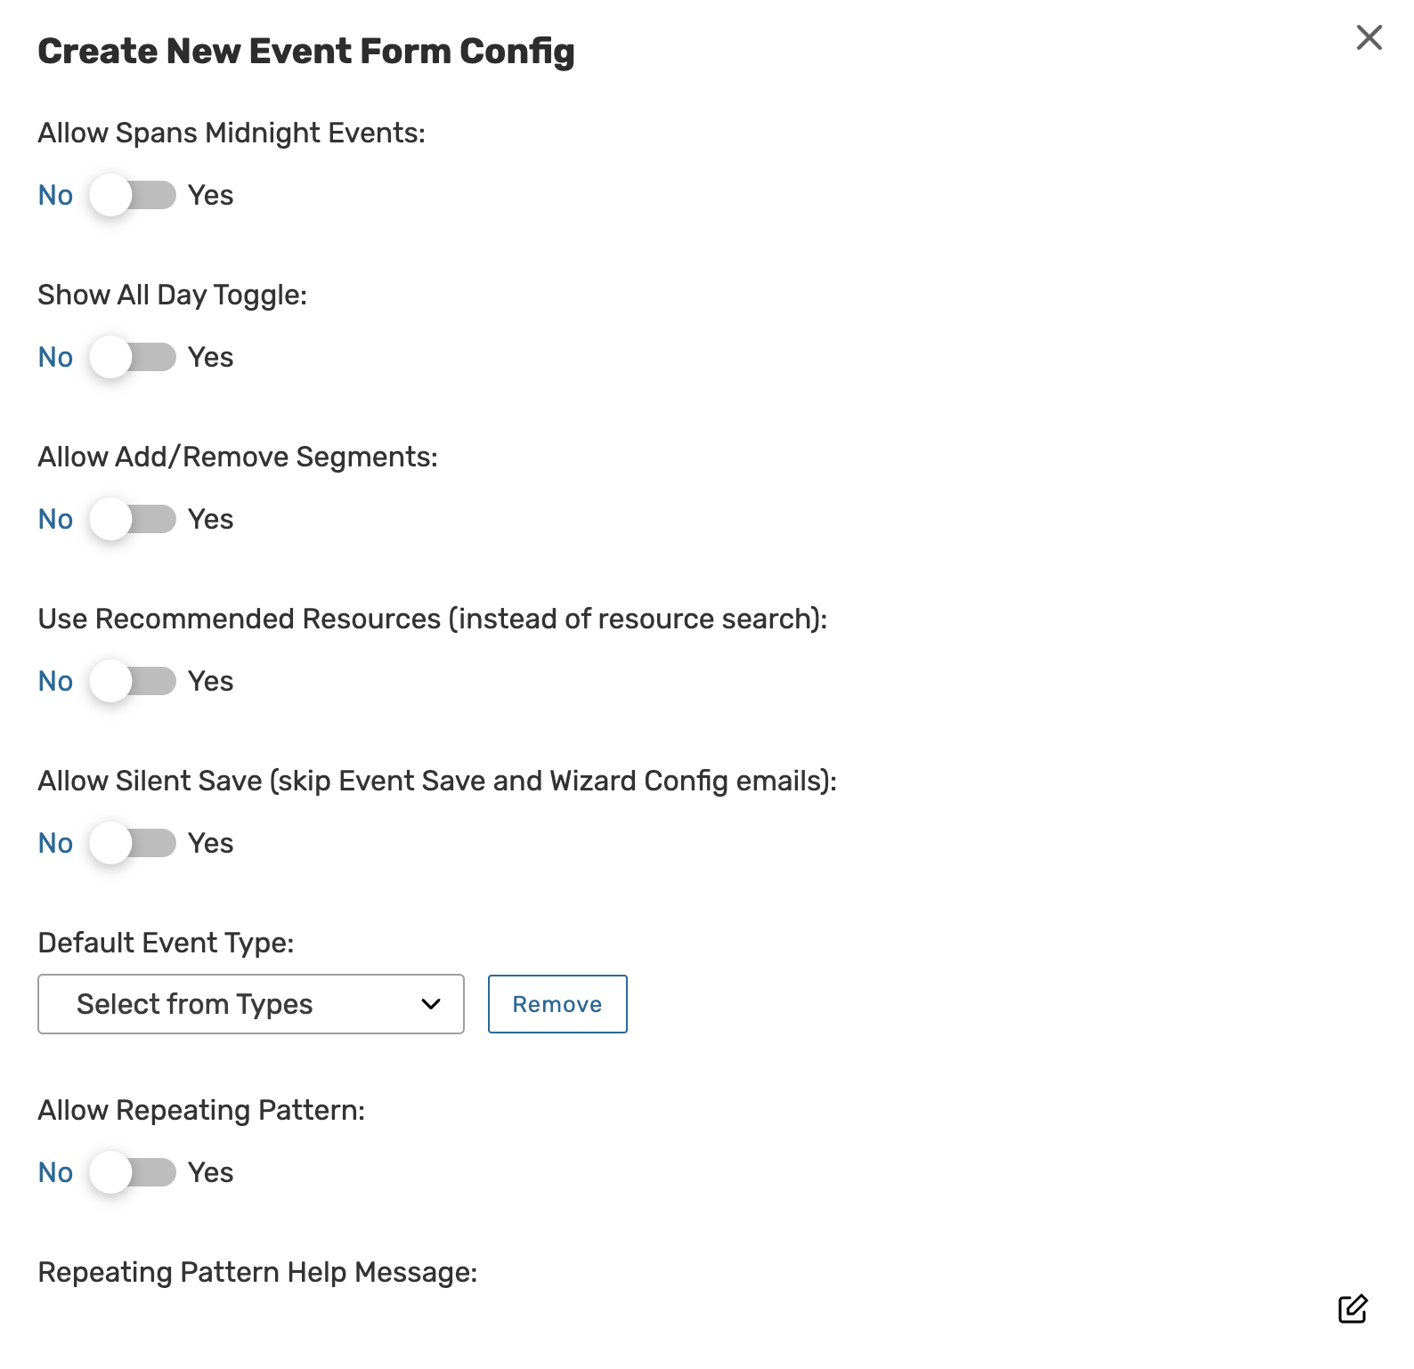Click the Yes label for Show All Day Toggle
Viewport: 1414px width, 1369px height.
tap(211, 357)
